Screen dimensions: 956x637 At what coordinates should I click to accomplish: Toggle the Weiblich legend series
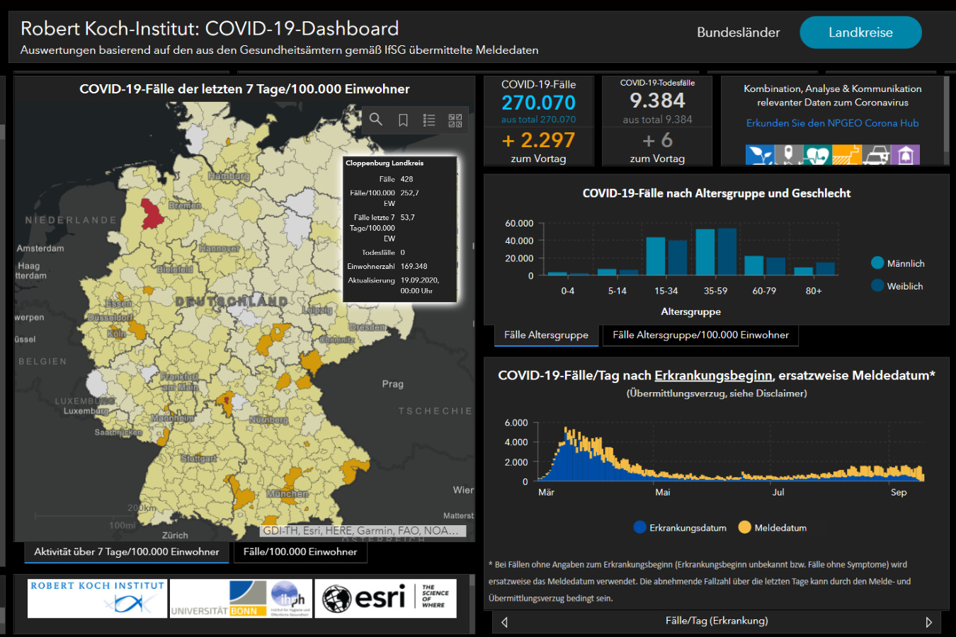tap(897, 286)
